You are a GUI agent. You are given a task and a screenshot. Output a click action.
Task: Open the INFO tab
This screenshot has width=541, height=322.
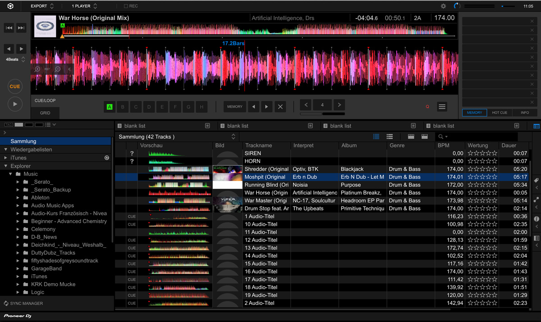point(525,113)
